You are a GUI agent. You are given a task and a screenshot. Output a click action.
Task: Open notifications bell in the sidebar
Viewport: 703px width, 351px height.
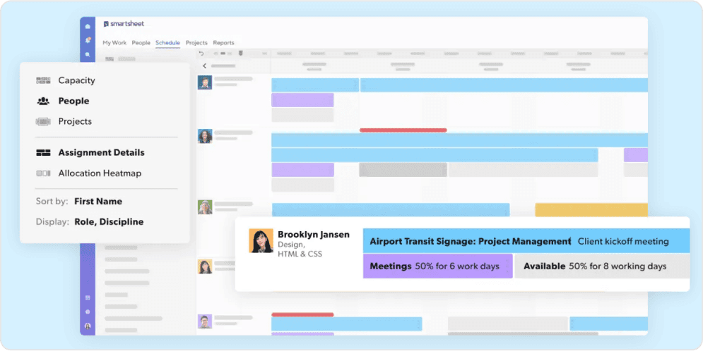tap(88, 40)
